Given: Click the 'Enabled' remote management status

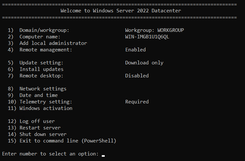Looking at the screenshot, I should pos(135,50).
